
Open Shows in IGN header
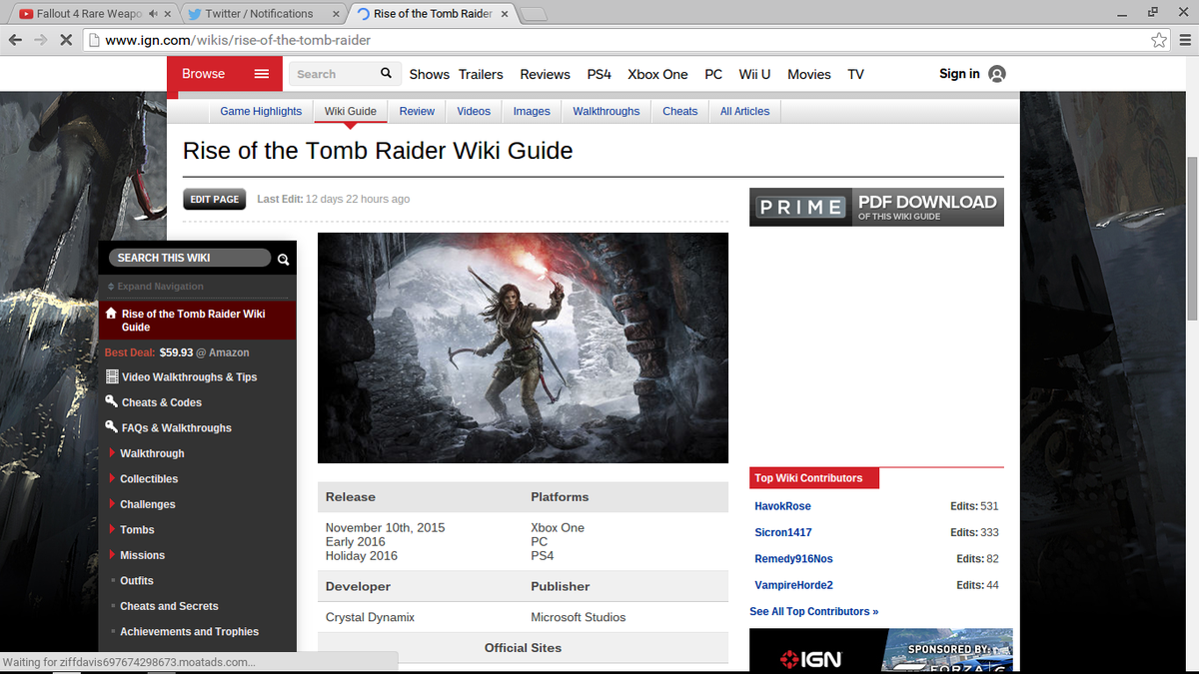click(430, 74)
